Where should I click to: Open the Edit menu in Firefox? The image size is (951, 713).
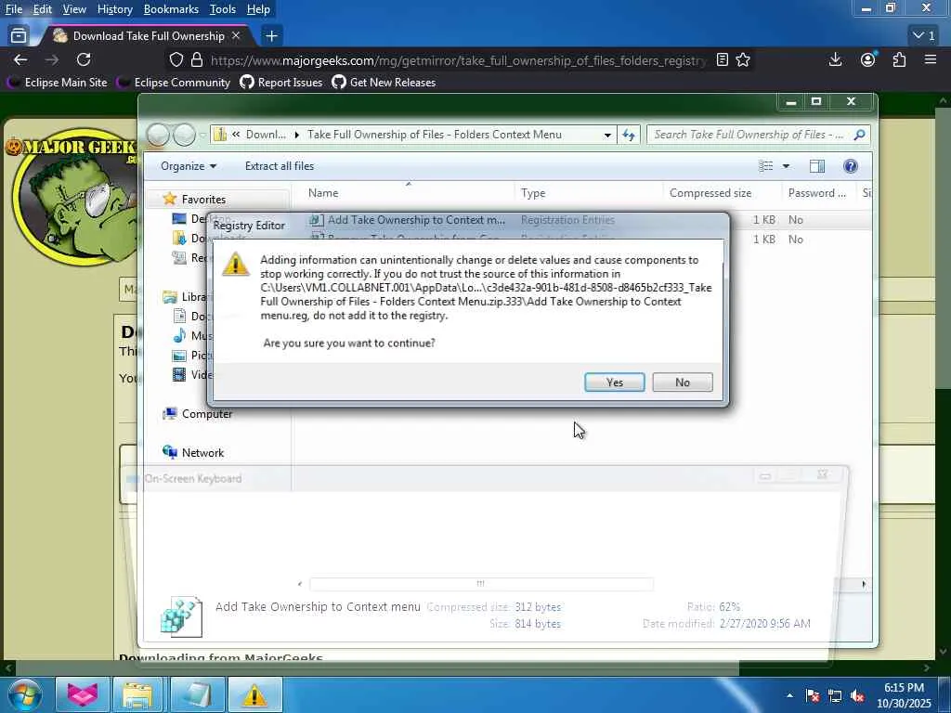coord(42,9)
